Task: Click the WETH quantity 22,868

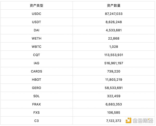Action: point(114,39)
